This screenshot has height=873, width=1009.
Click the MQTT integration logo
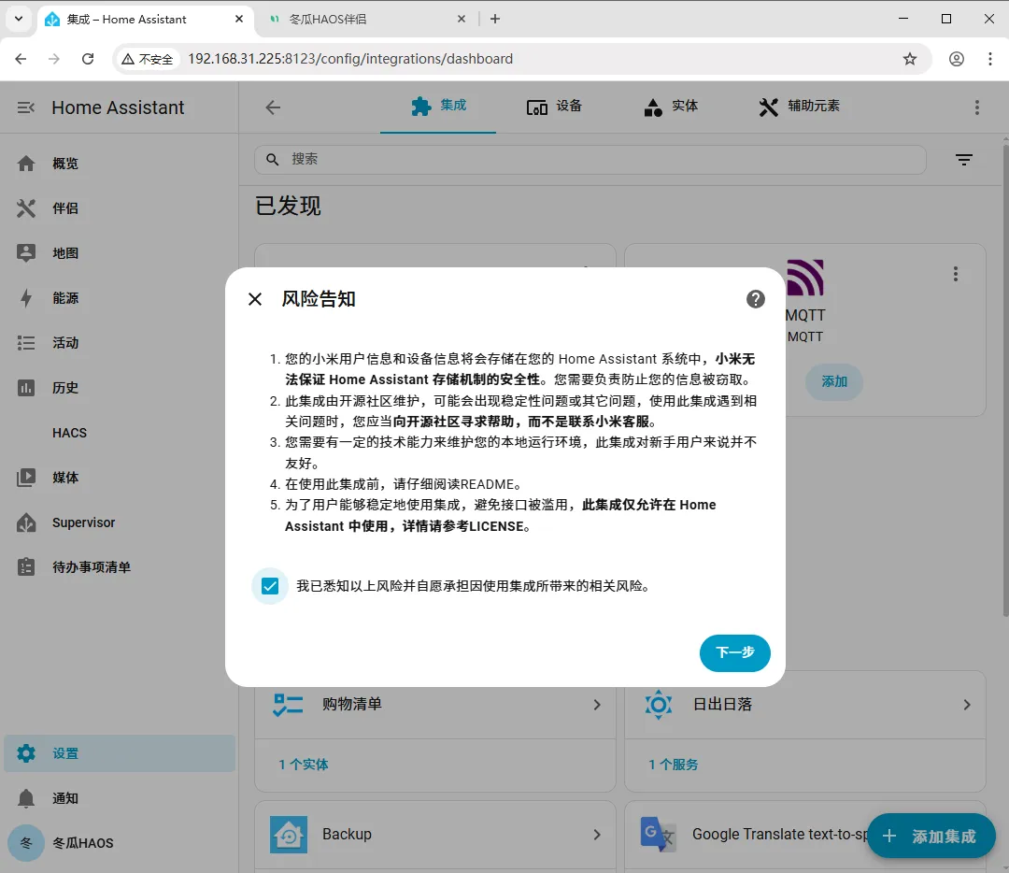(x=805, y=278)
